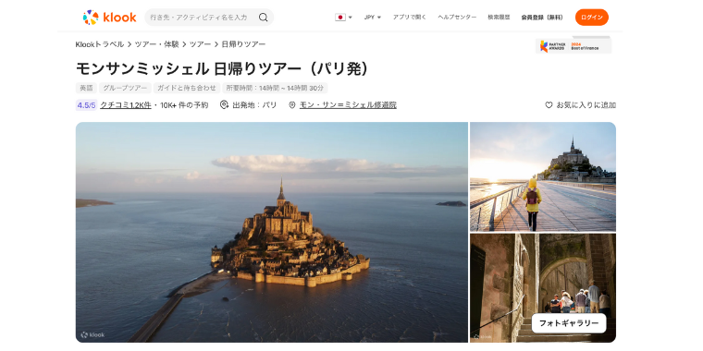Open the large aerial Mont Saint-Michel photo
Image resolution: width=703 pixels, height=351 pixels.
click(x=272, y=233)
